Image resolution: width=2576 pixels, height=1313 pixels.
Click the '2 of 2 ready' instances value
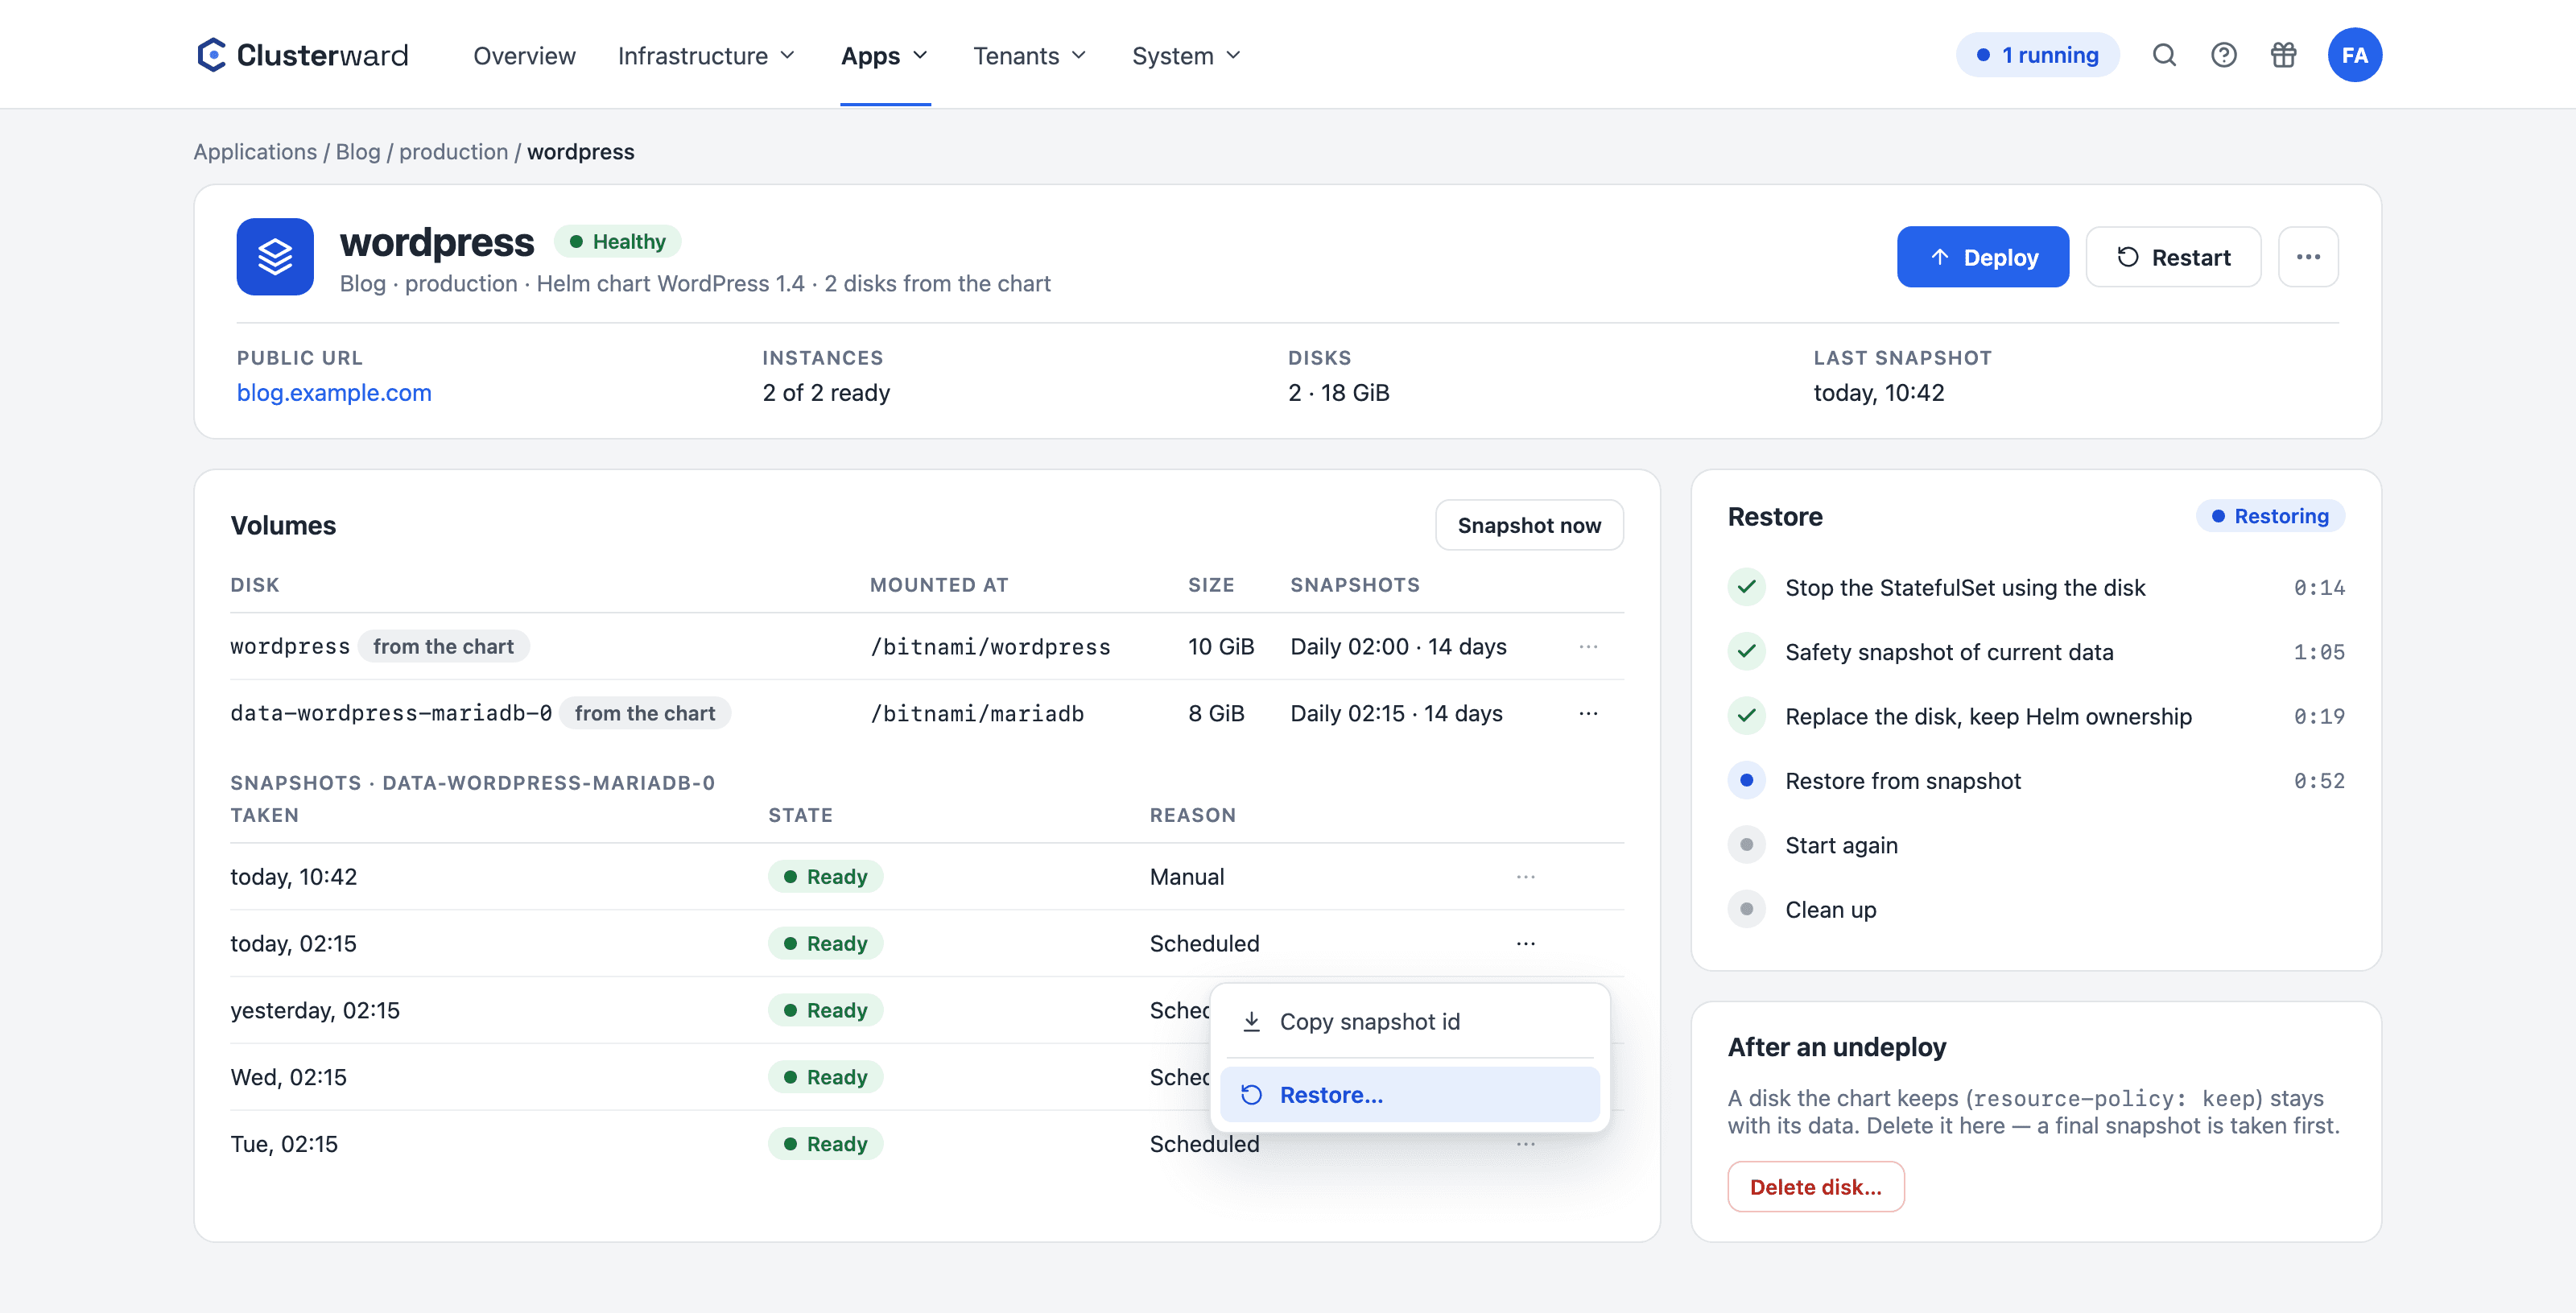[x=826, y=393]
